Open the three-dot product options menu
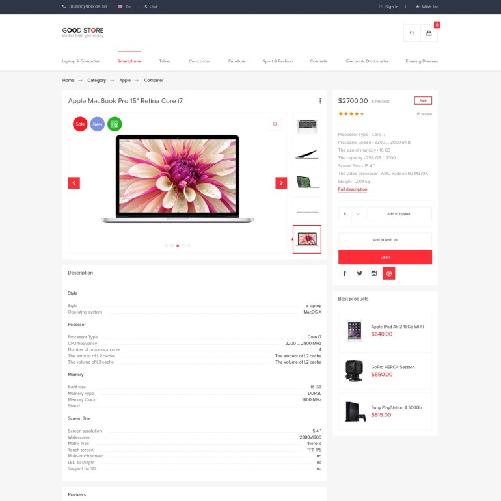Image resolution: width=501 pixels, height=501 pixels. click(320, 101)
